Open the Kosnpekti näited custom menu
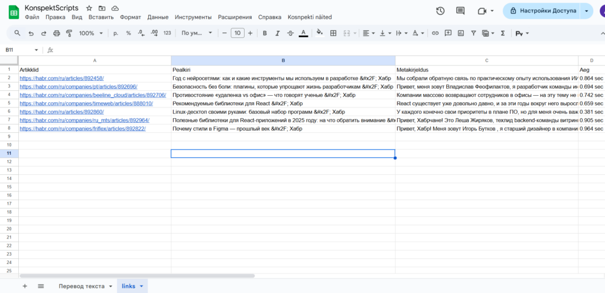Screen dimensions: 605x293 (x=310, y=17)
